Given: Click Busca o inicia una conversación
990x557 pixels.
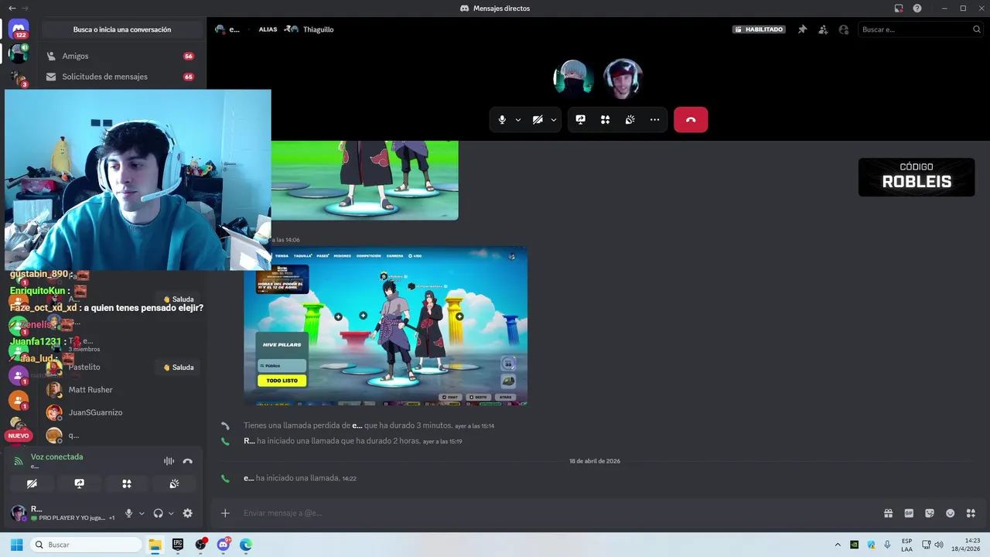Looking at the screenshot, I should pyautogui.click(x=122, y=29).
